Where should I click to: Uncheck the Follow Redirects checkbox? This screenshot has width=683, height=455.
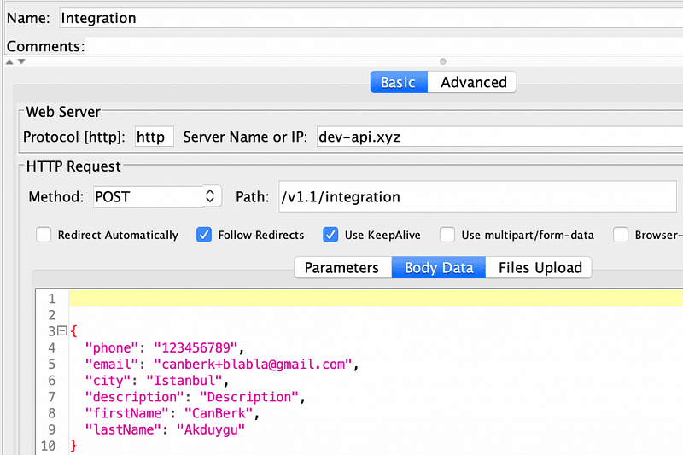click(x=204, y=235)
